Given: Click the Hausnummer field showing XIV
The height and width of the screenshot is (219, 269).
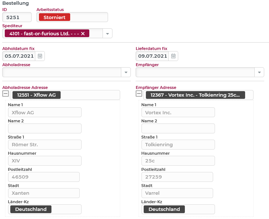Looking at the screenshot, I should tap(44, 161).
